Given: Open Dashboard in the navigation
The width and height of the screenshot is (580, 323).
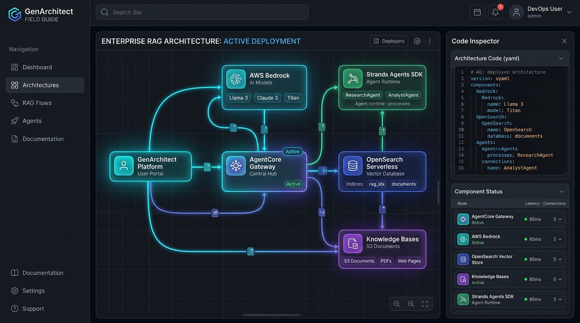Looking at the screenshot, I should [x=45, y=67].
